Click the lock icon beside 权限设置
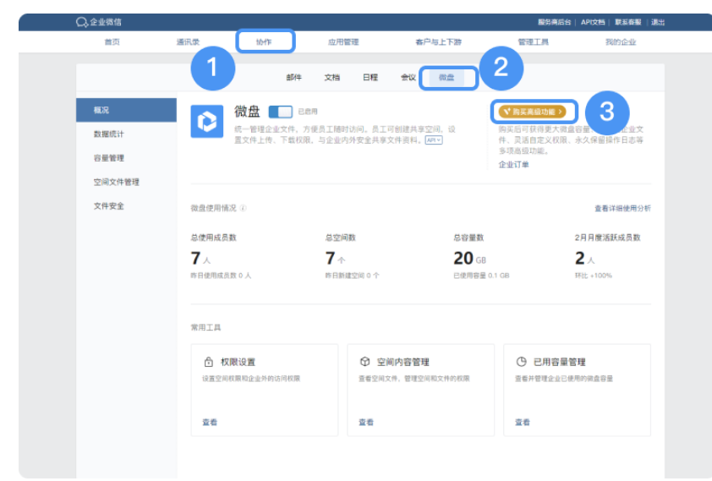Viewport: 712px width, 481px height. 208,362
